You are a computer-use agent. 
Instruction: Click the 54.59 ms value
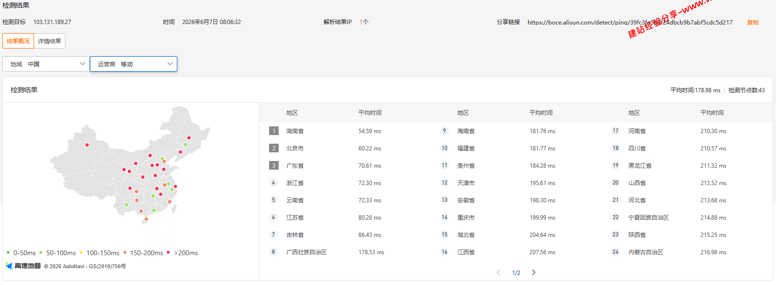[x=370, y=131]
